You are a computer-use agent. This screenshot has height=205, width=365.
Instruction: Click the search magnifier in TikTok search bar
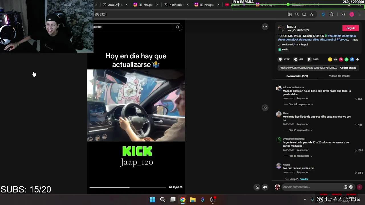pyautogui.click(x=177, y=27)
